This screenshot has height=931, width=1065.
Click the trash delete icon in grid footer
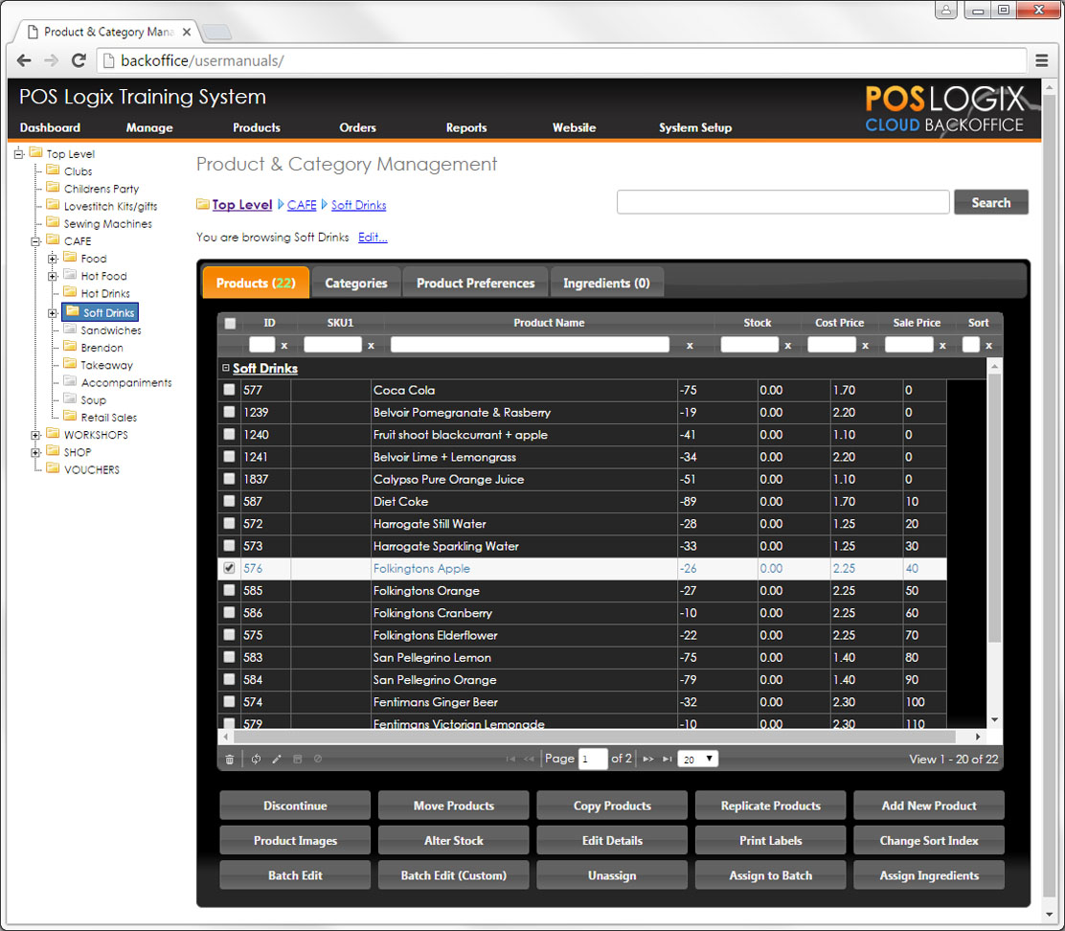230,760
